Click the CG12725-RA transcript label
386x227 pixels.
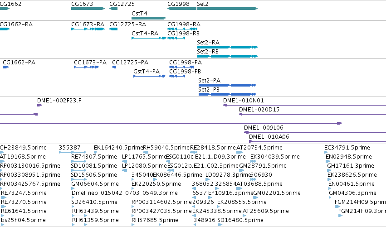(x=127, y=24)
